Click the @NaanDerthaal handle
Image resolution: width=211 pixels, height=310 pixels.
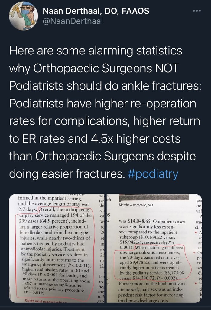point(73,21)
